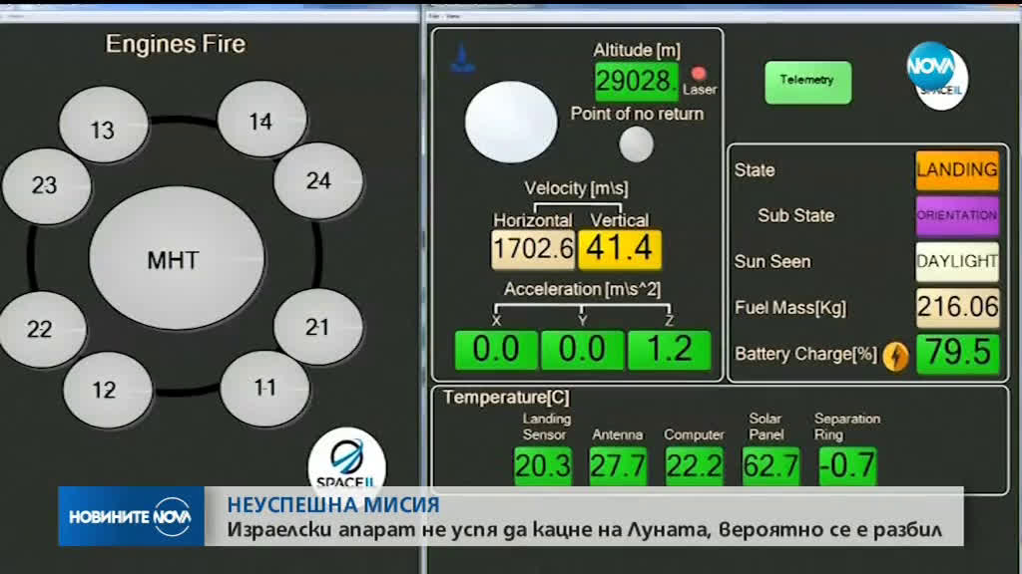Click computer temperature 22.2
This screenshot has height=574, width=1022.
[x=695, y=466]
